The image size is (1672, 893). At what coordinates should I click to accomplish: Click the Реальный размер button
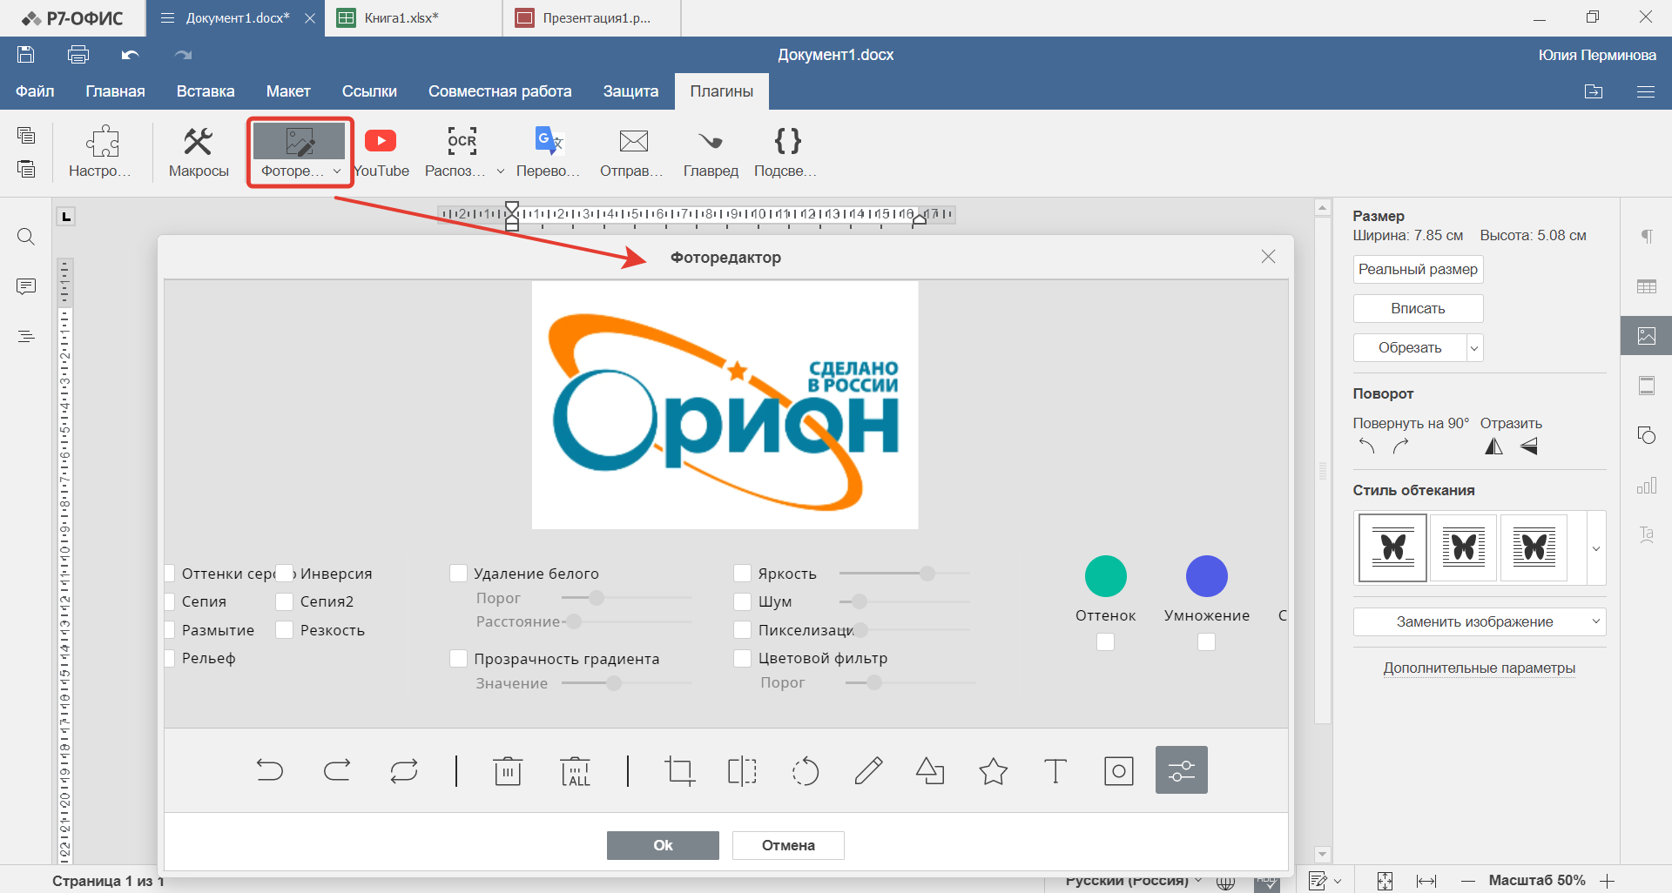(x=1418, y=270)
